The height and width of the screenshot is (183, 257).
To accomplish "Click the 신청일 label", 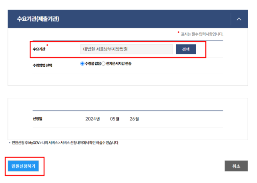I will (x=38, y=119).
